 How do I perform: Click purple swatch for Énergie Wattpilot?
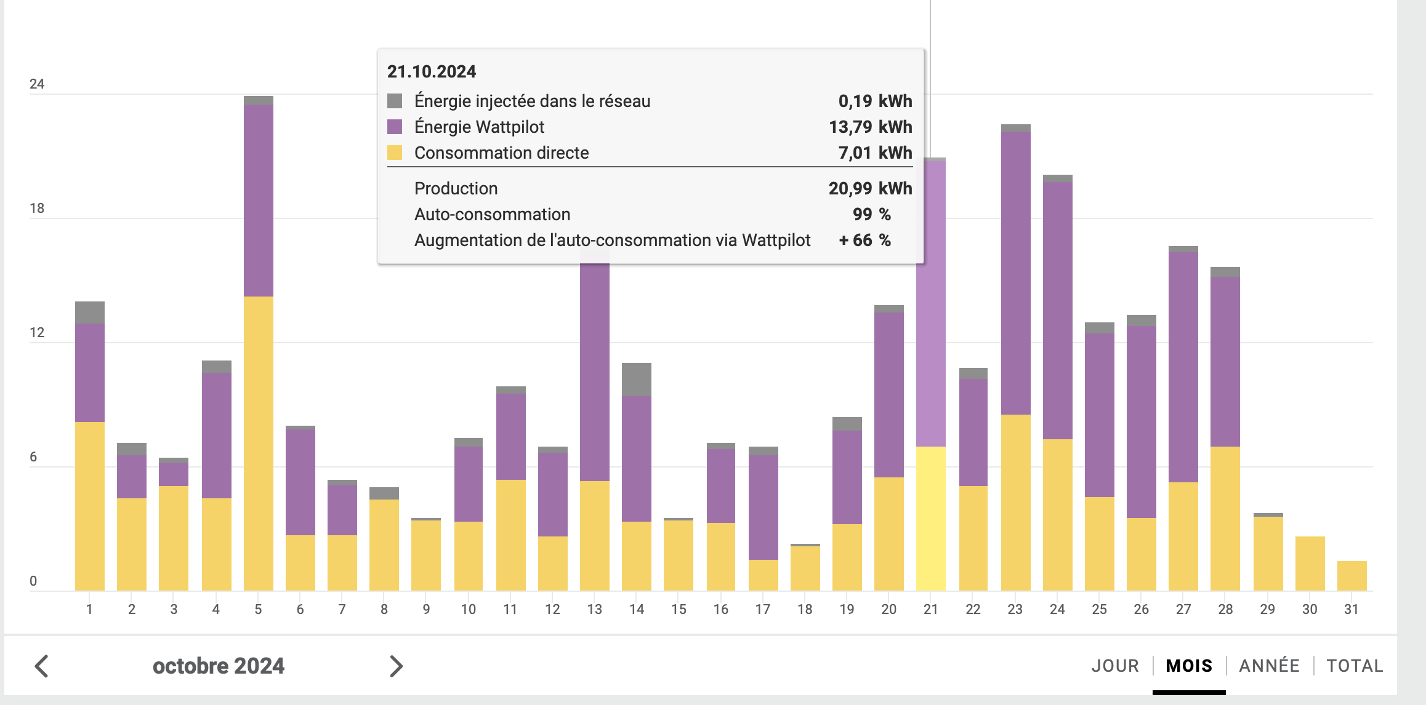395,127
